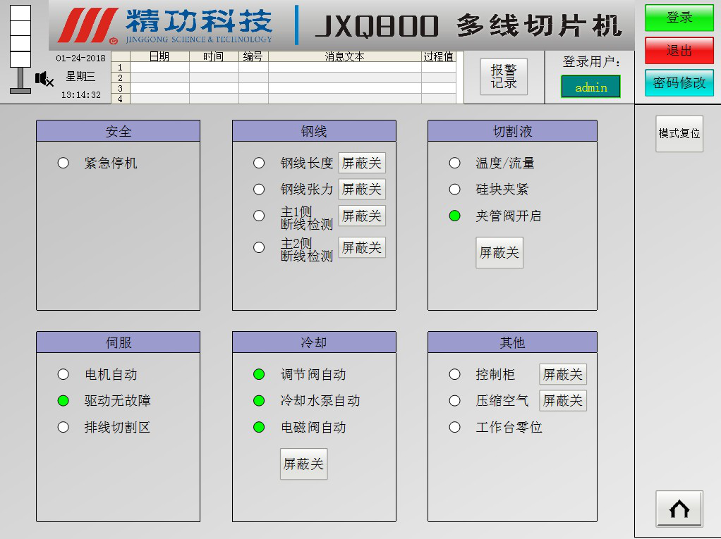The height and width of the screenshot is (539, 721).
Task: Toggle 屏蔽关 in the 切割液 panel
Action: coord(499,252)
